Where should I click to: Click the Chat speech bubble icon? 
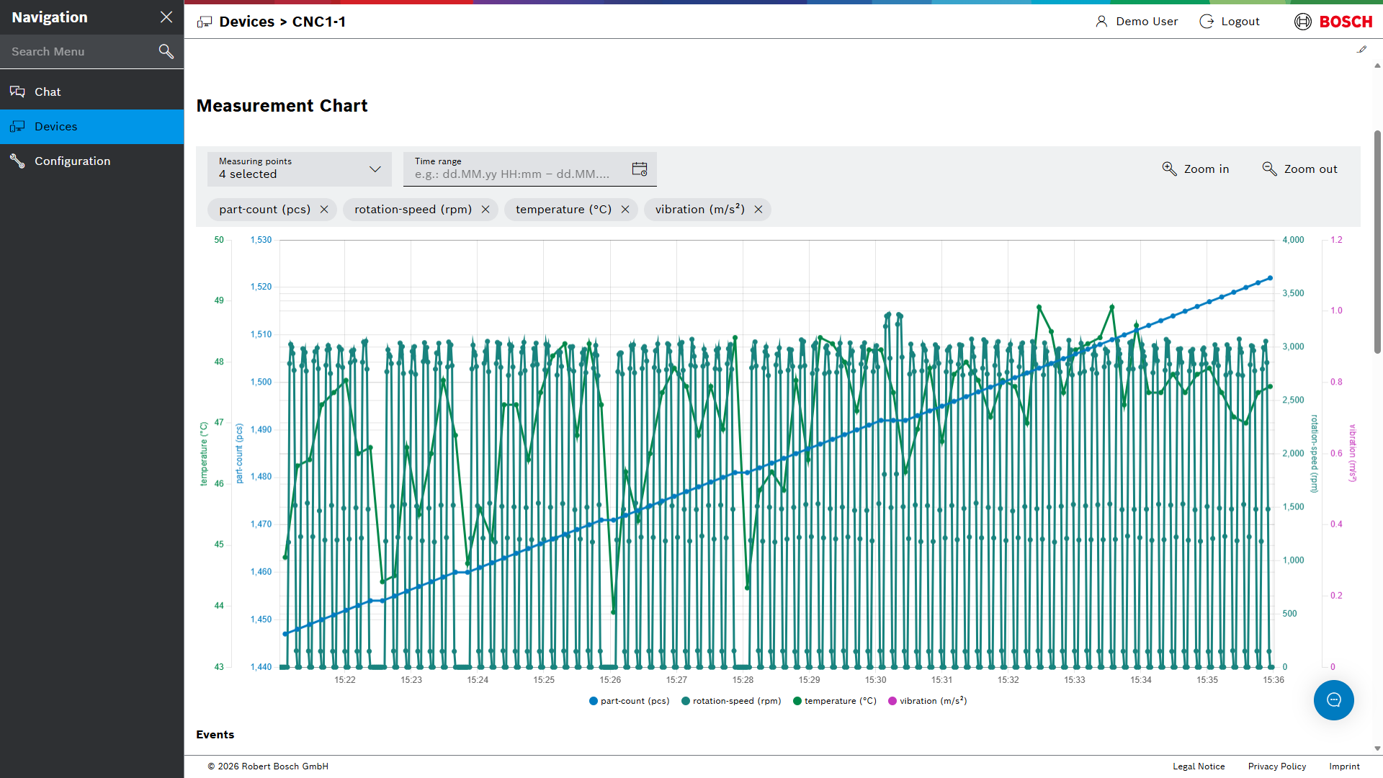tap(17, 91)
